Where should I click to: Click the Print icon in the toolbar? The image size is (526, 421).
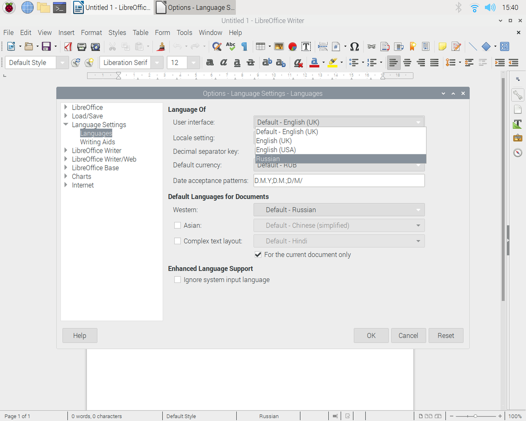tap(82, 46)
